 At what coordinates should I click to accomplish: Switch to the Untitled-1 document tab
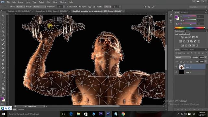(x=19, y=11)
